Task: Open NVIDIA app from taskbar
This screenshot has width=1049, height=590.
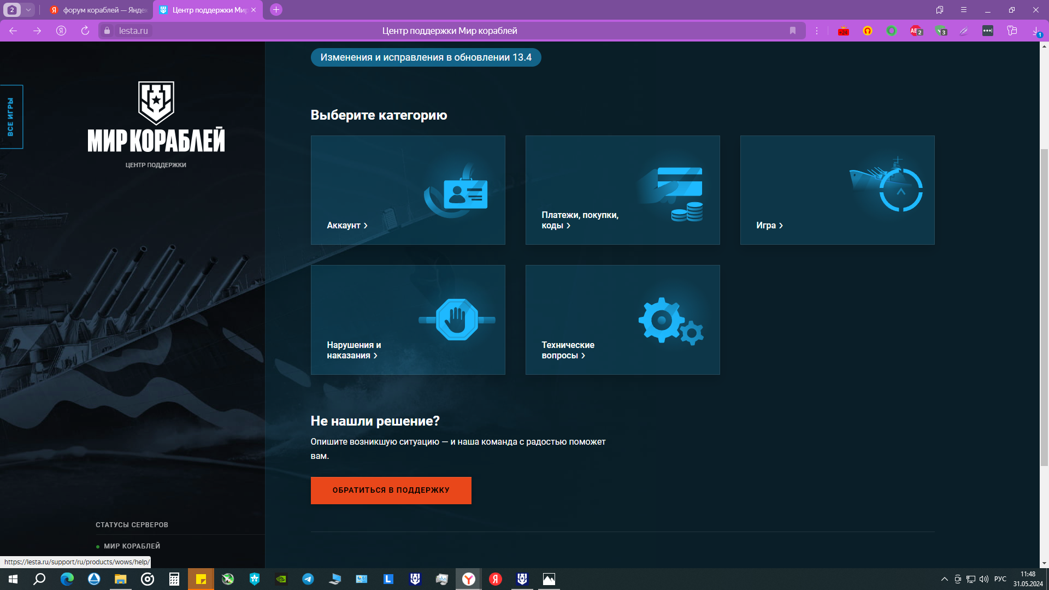Action: click(x=281, y=579)
